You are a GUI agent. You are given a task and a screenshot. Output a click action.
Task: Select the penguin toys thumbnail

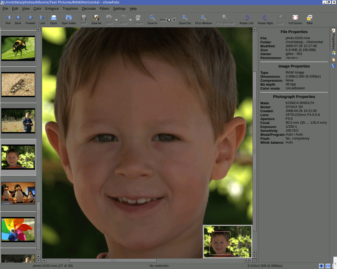[x=18, y=193]
